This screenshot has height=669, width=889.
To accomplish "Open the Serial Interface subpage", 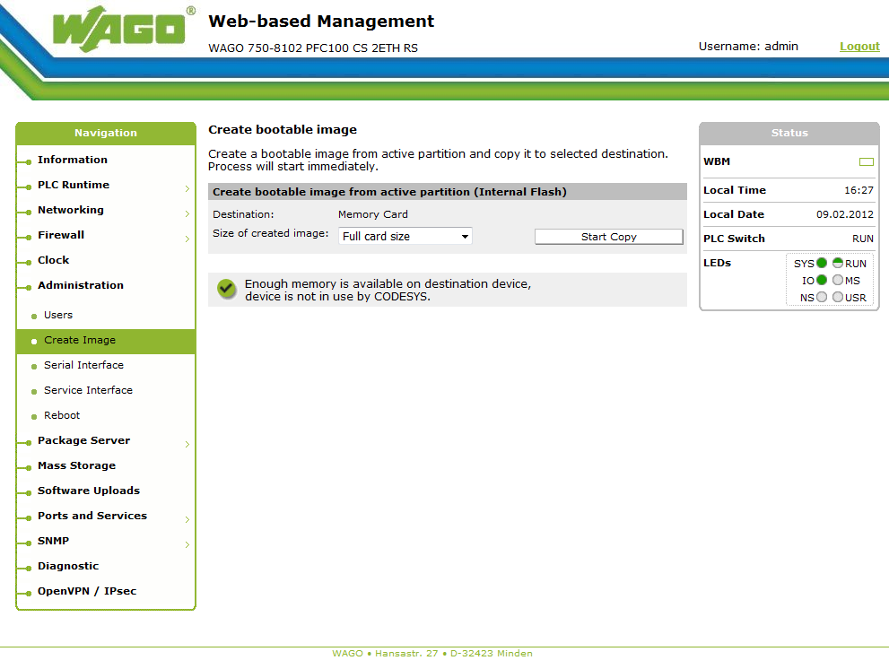I will tap(84, 365).
